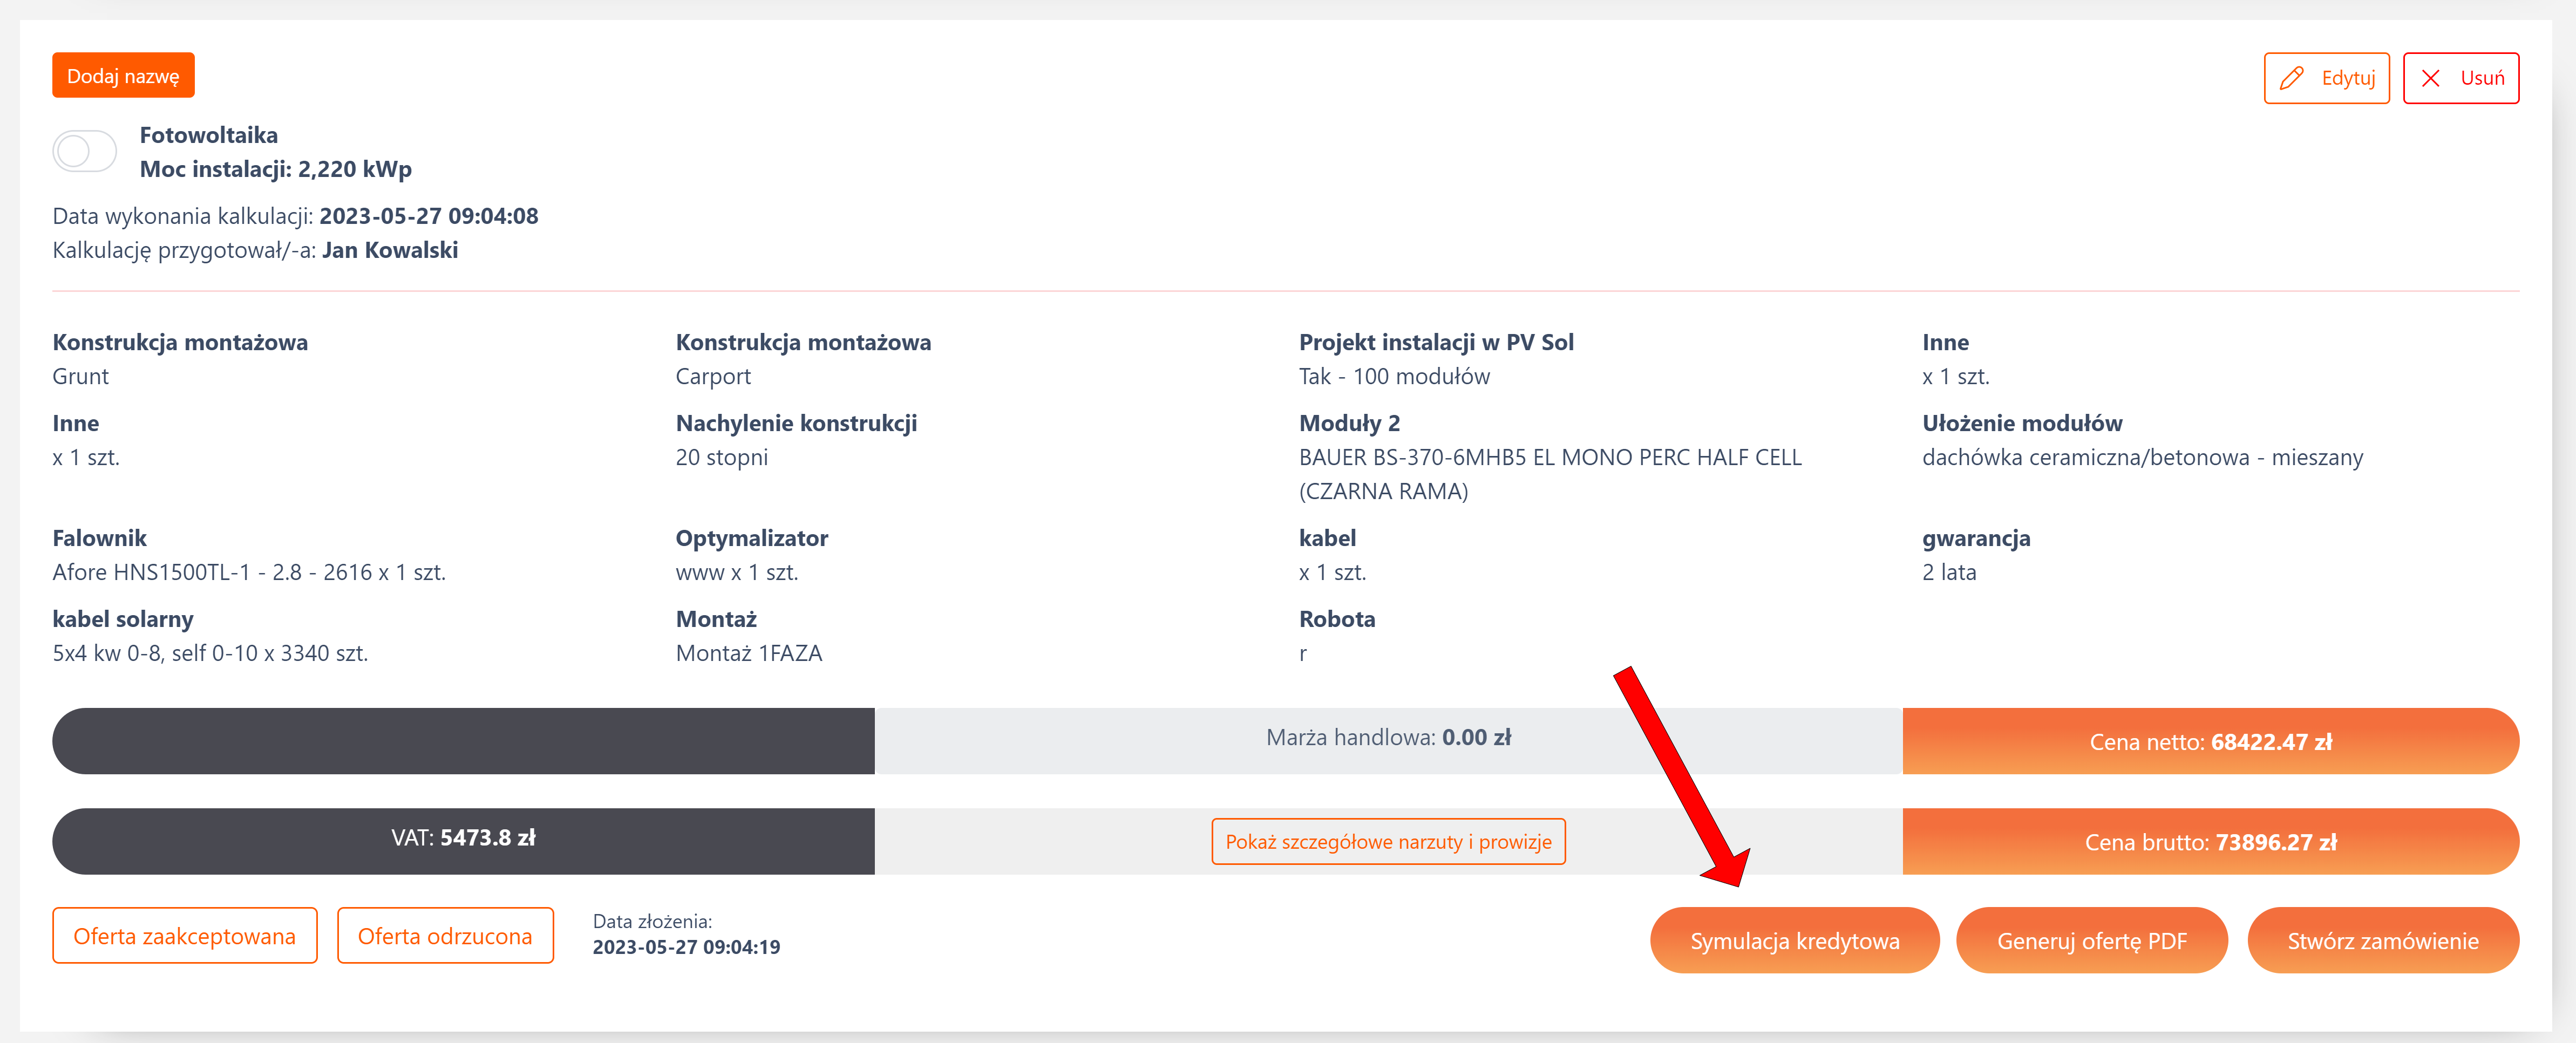Viewport: 2576px width, 1043px height.
Task: Click the X icon in Usuń button
Action: point(2431,78)
